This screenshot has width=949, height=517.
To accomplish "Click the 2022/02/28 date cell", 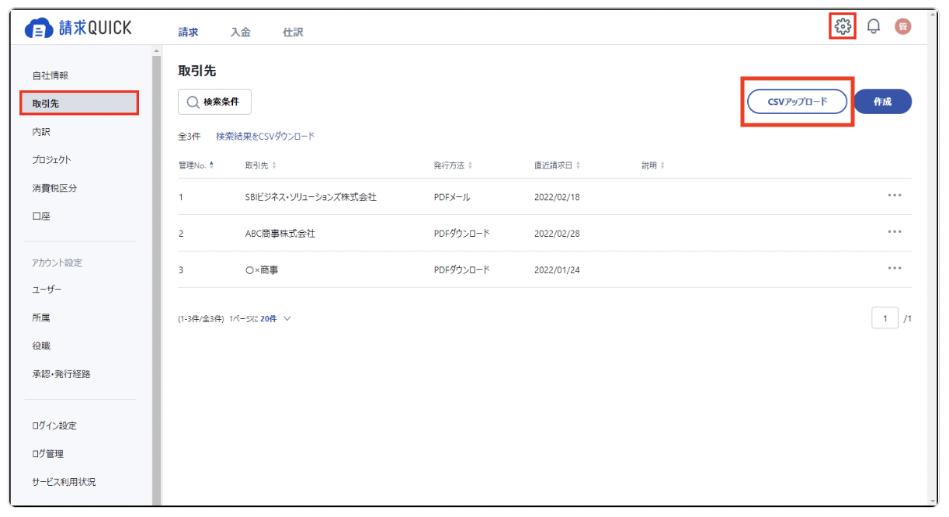I will (x=557, y=233).
